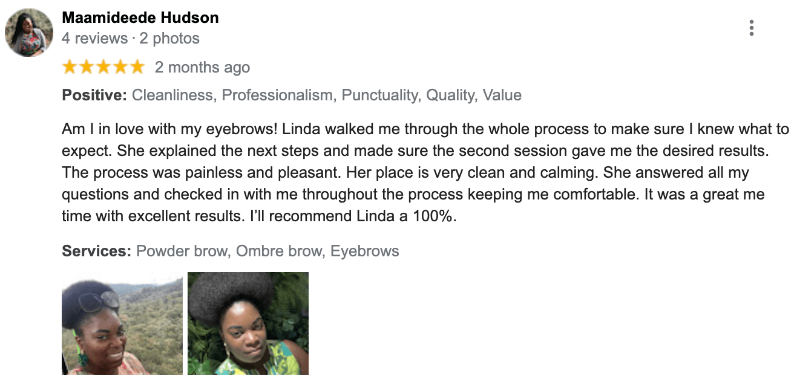Viewport: 794px width, 376px height.
Task: Click Maamideede Hudson's profile avatar
Action: [x=29, y=33]
